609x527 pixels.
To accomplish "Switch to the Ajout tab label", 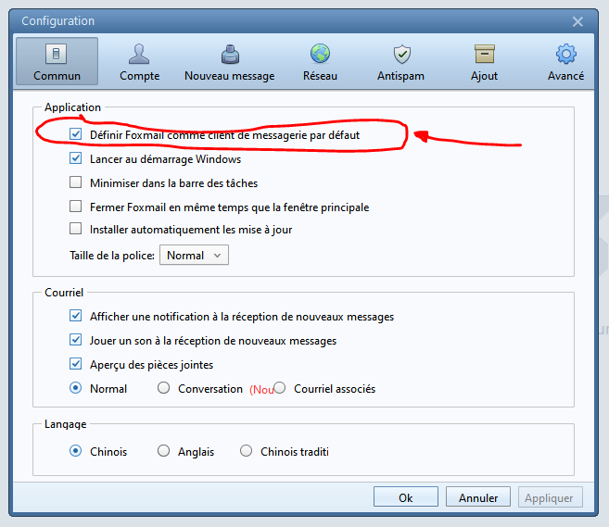I will (x=484, y=76).
